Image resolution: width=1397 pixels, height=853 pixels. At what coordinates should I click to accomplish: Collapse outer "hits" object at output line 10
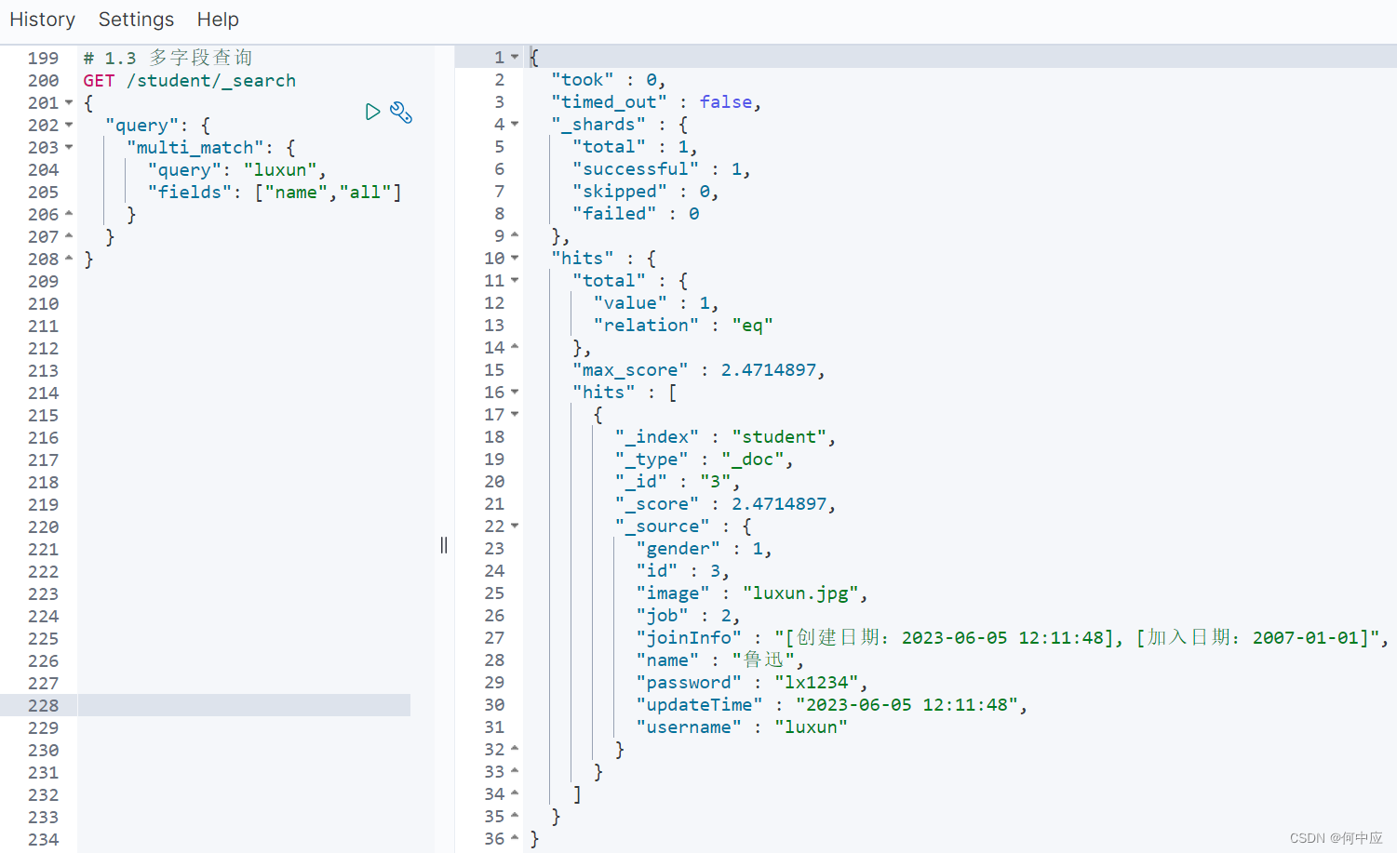(515, 259)
